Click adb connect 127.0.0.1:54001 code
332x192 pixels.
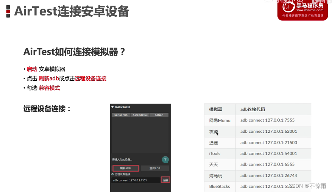[x=269, y=154]
